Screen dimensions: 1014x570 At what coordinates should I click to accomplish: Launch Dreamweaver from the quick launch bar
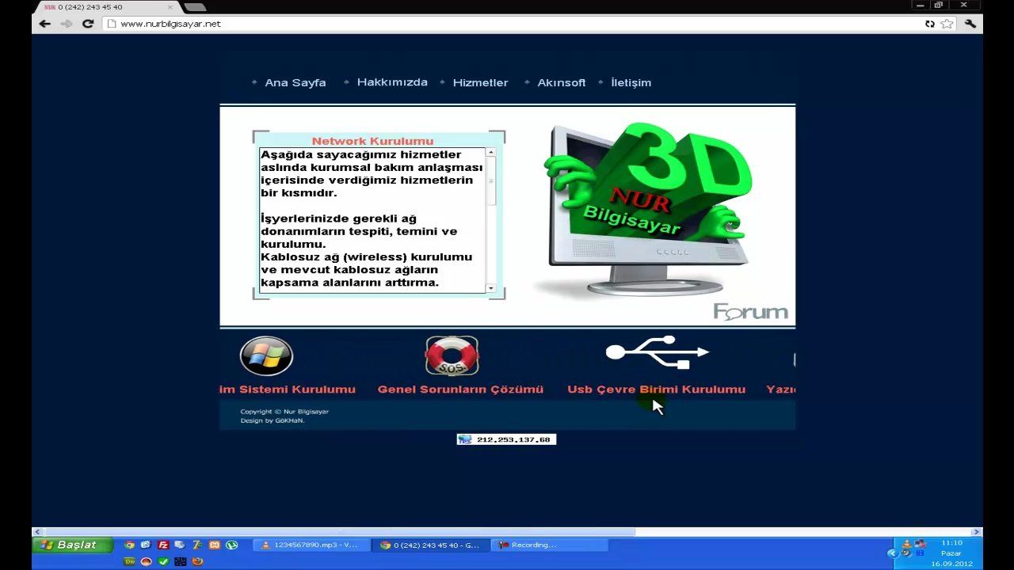click(x=129, y=561)
